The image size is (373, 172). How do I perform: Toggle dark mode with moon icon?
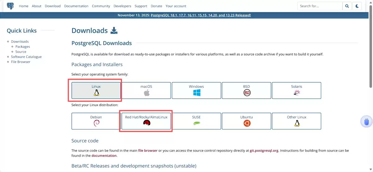357,6
